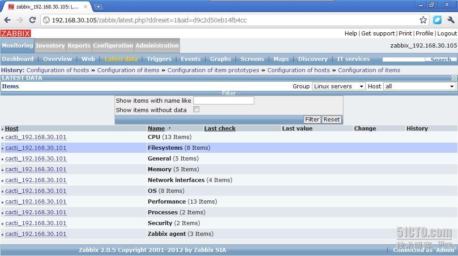This screenshot has height=256, width=458.
Task: Sort the table by Name column
Action: click(156, 128)
